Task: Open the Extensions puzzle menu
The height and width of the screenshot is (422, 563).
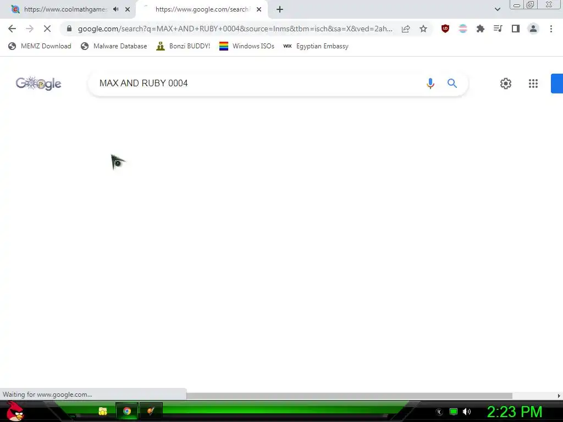Action: click(481, 29)
